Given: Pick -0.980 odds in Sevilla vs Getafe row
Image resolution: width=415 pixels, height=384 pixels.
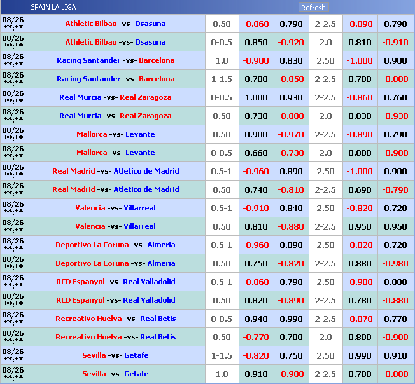Looking at the screenshot, I should click(291, 374).
